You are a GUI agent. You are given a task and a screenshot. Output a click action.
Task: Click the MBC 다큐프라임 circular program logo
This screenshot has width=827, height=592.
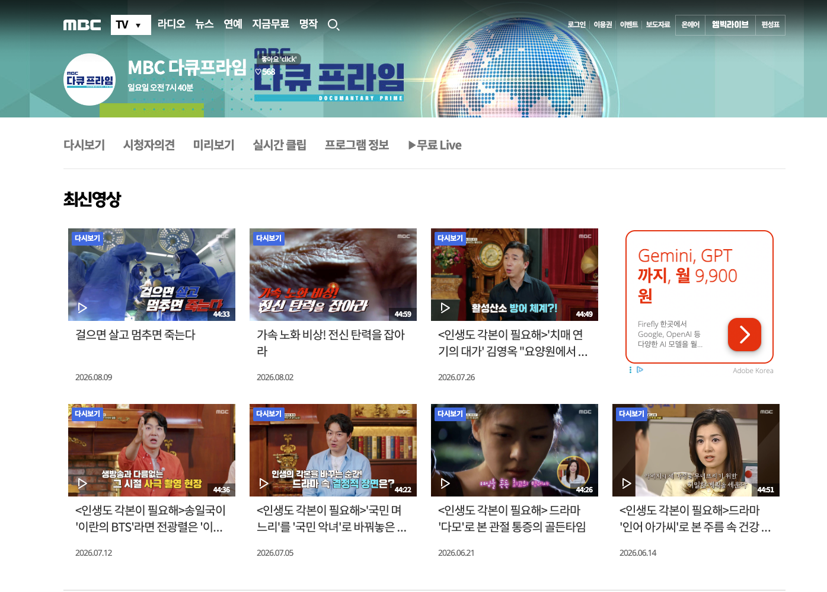click(90, 79)
